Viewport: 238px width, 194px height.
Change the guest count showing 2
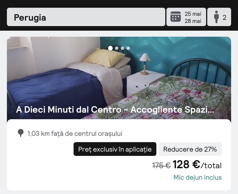(x=219, y=17)
